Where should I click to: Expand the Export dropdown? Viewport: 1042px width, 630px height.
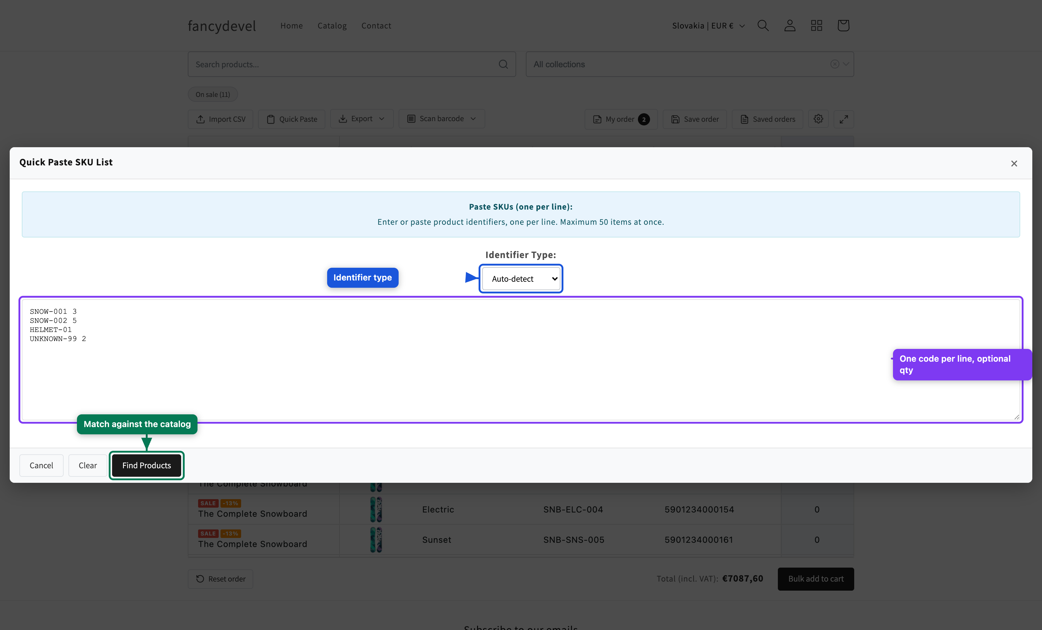[x=362, y=119]
